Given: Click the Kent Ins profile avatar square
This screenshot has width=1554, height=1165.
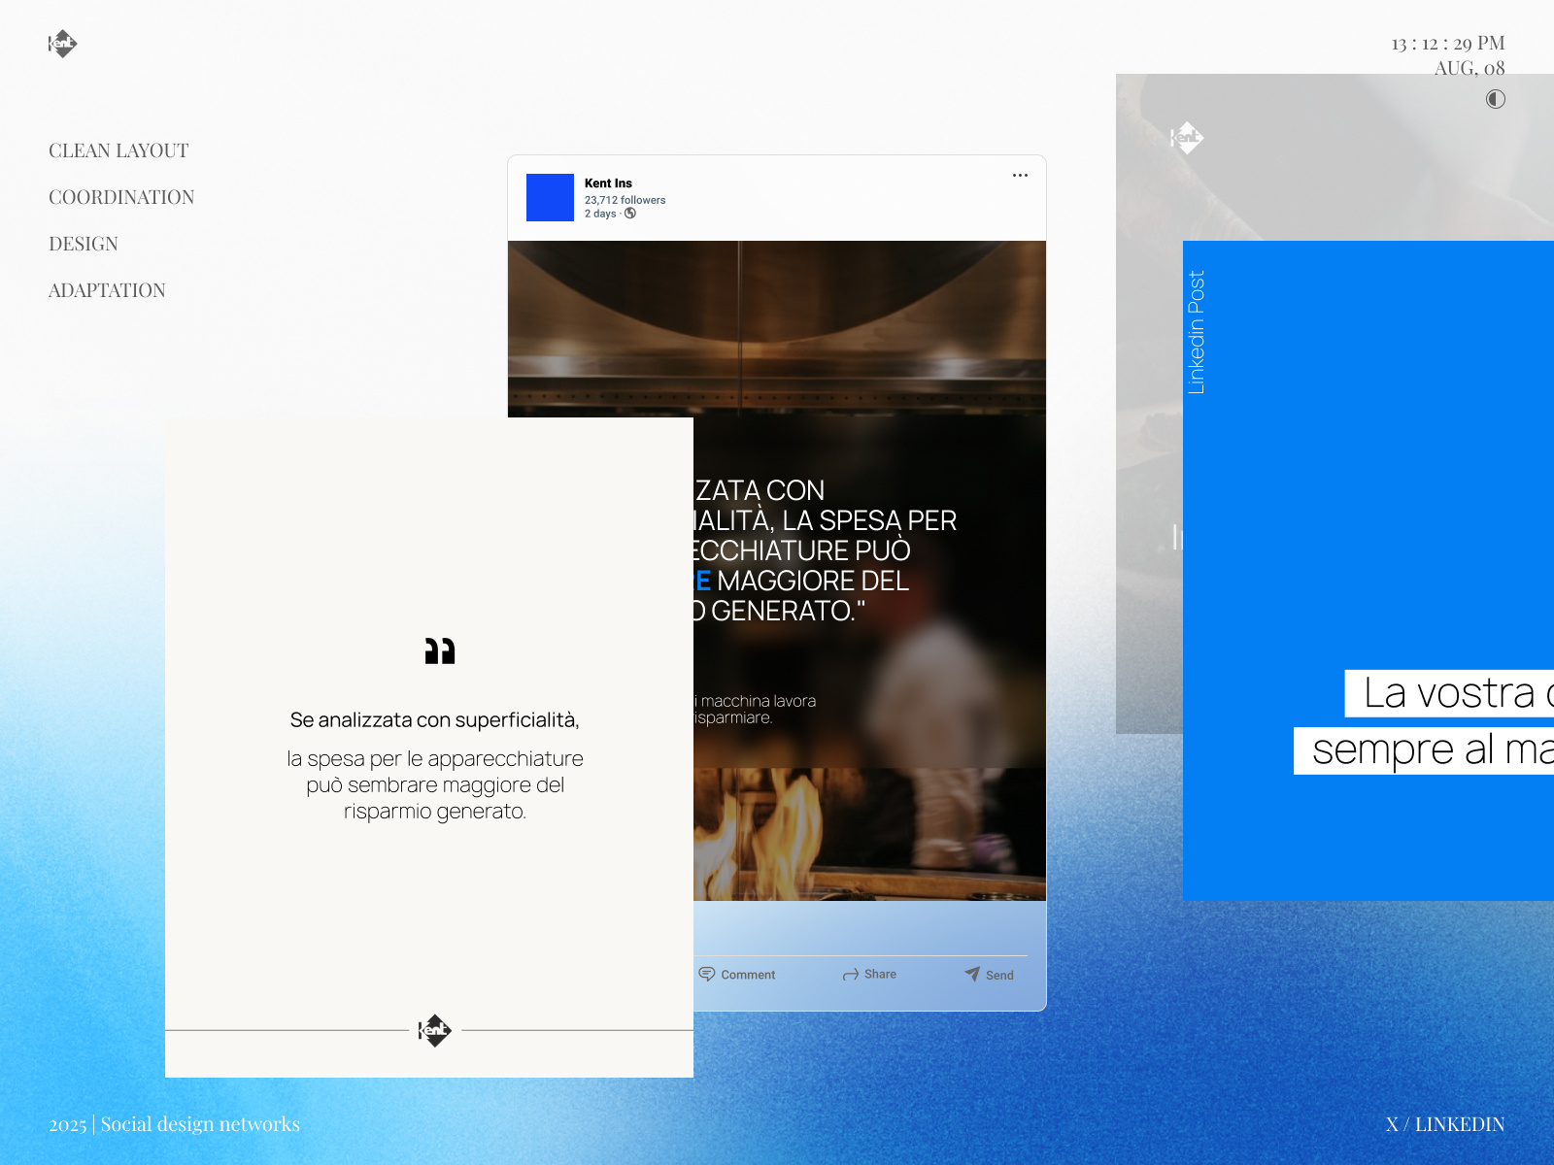Looking at the screenshot, I should 550,197.
